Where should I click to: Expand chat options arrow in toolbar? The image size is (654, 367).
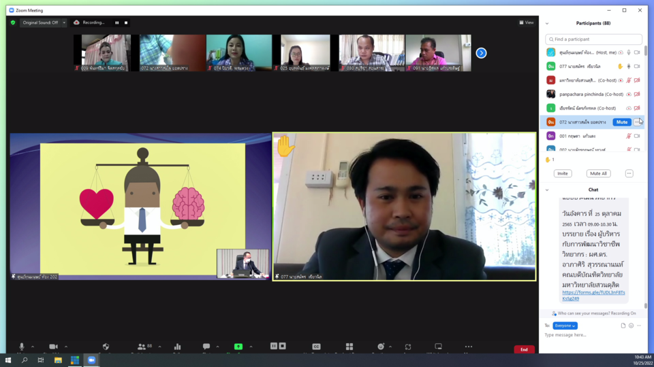click(217, 347)
